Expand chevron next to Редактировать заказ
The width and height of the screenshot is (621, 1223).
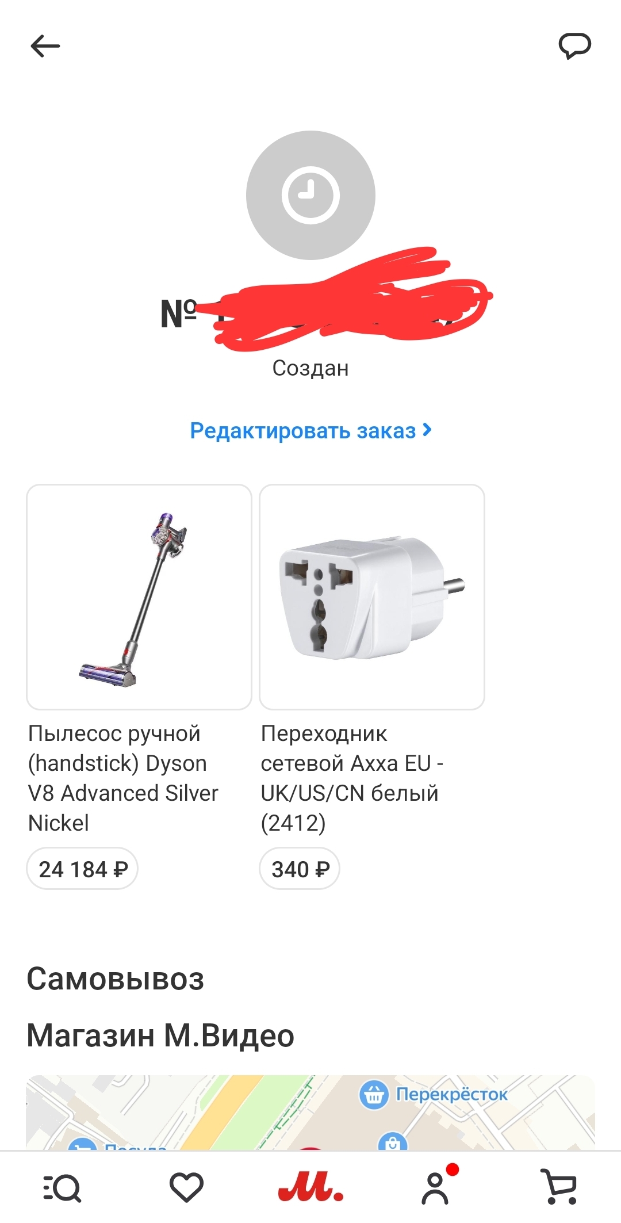427,430
